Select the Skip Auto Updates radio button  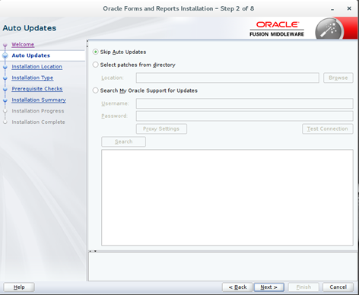pos(95,52)
